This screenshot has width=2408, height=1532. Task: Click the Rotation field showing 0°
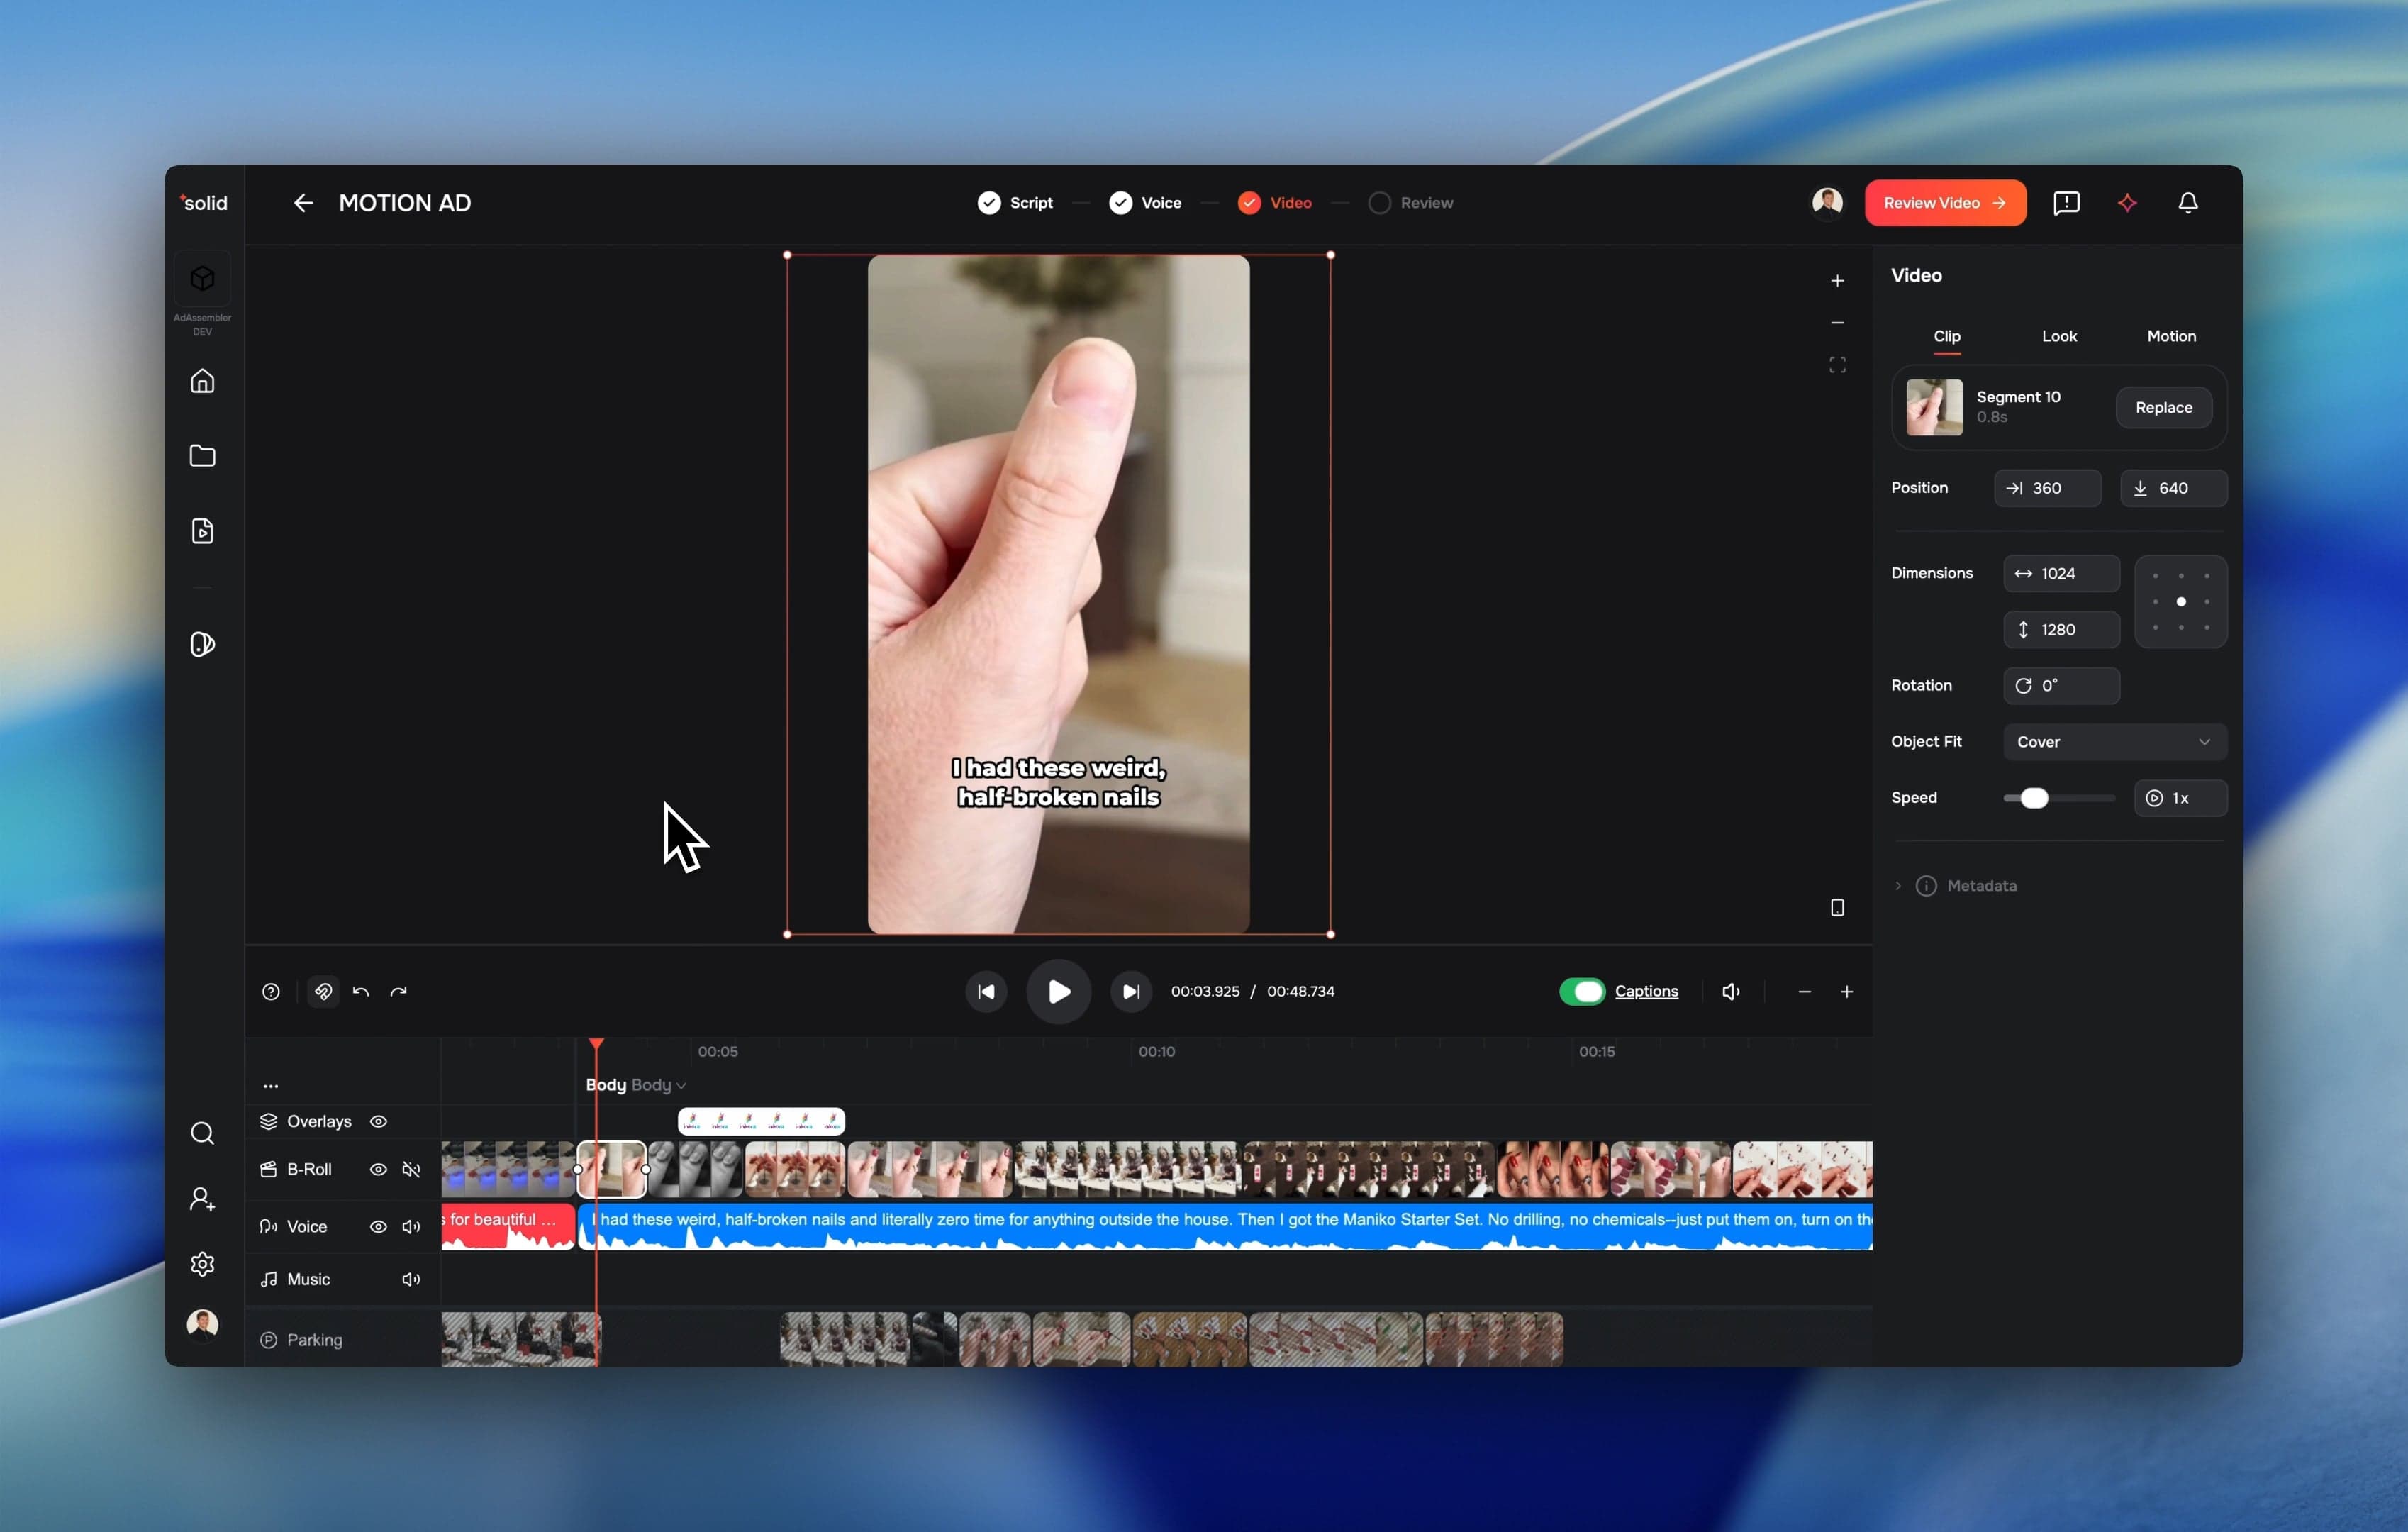coord(2061,686)
